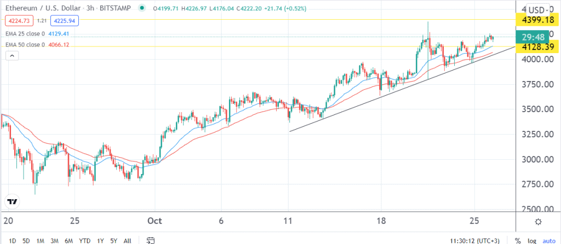Screen dimensions: 561x244
Task: Select the EMA 25 close indicator legend
Action: click(x=25, y=34)
